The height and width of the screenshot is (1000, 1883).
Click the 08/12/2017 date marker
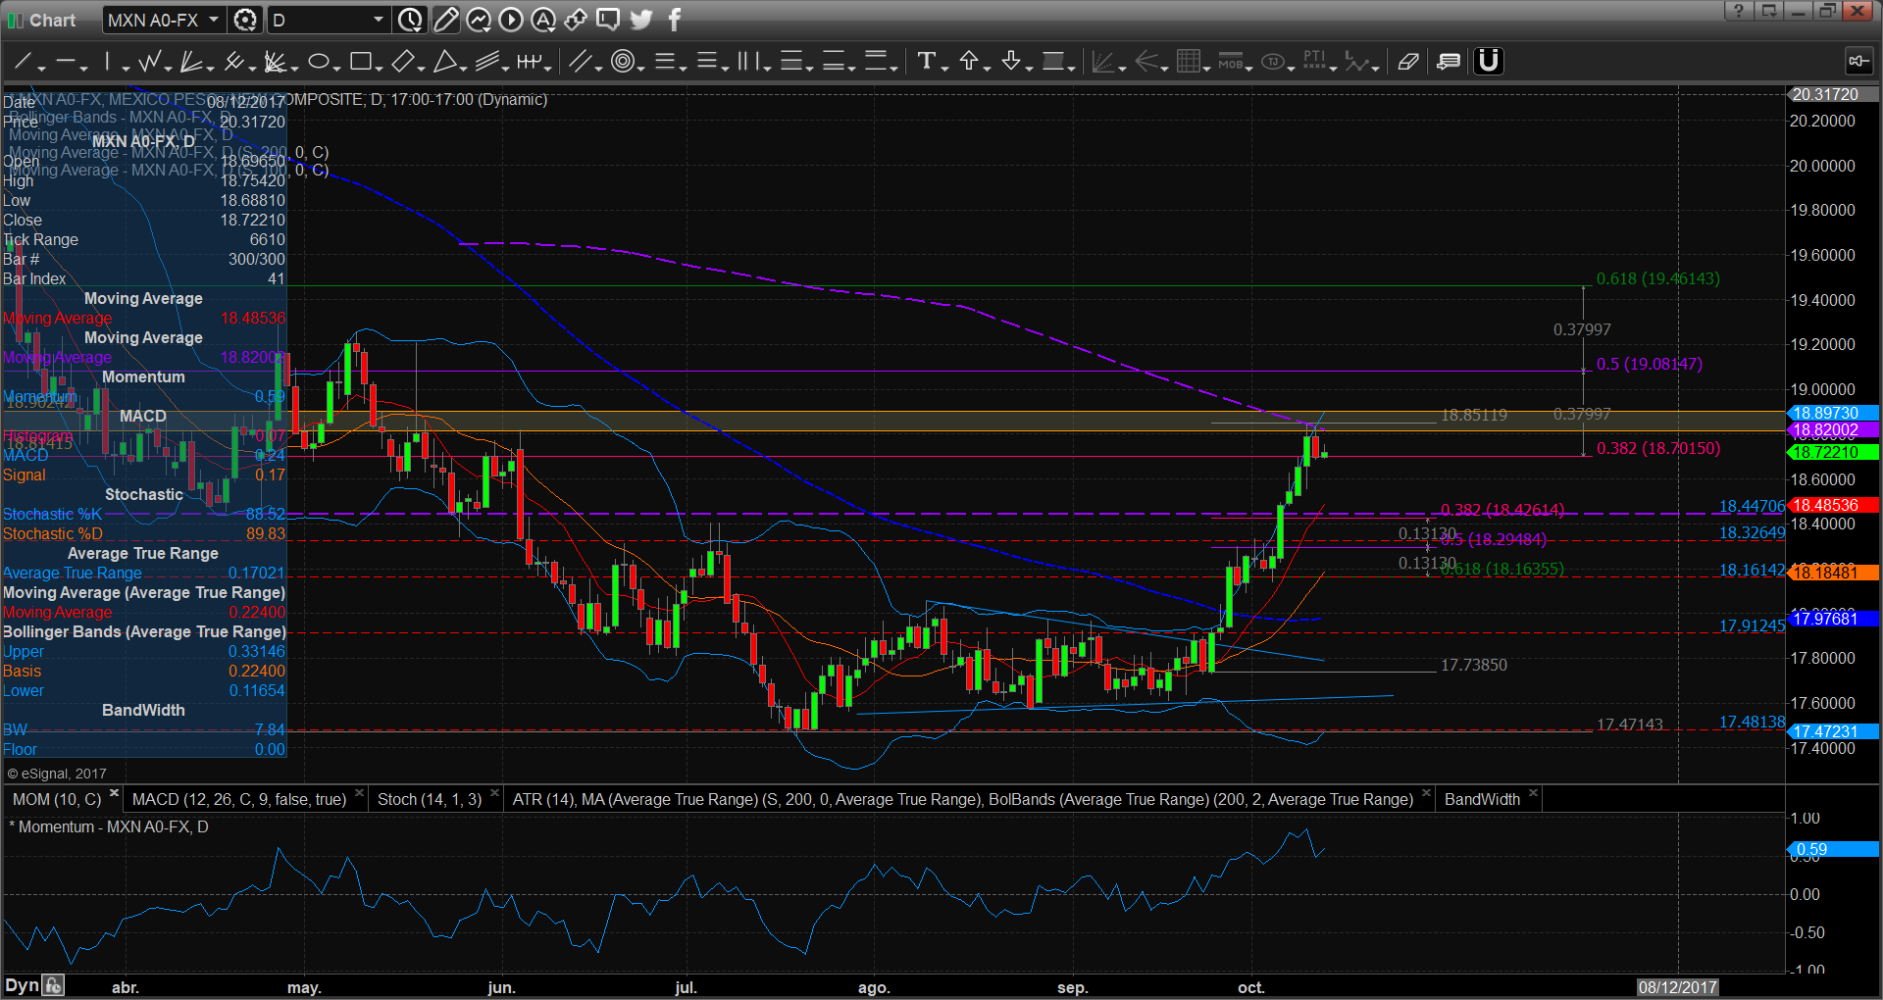[x=1677, y=986]
